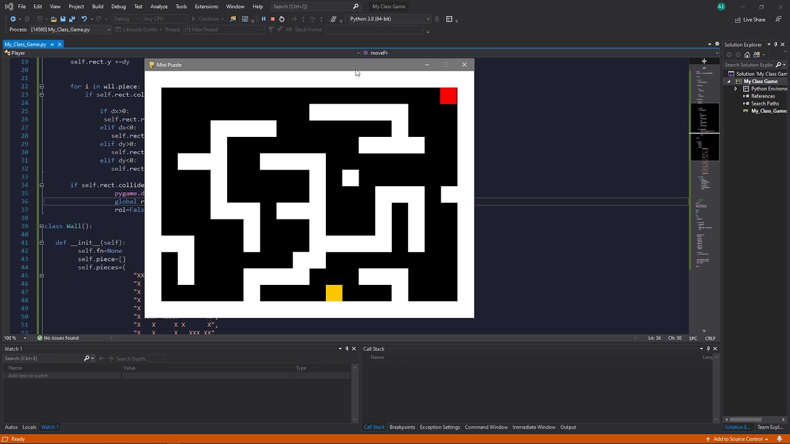The height and width of the screenshot is (444, 790).
Task: Pin the My_Class_Game.py editor tab
Action: [x=52, y=44]
